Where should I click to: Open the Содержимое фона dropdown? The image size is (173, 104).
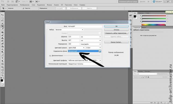click(84, 51)
